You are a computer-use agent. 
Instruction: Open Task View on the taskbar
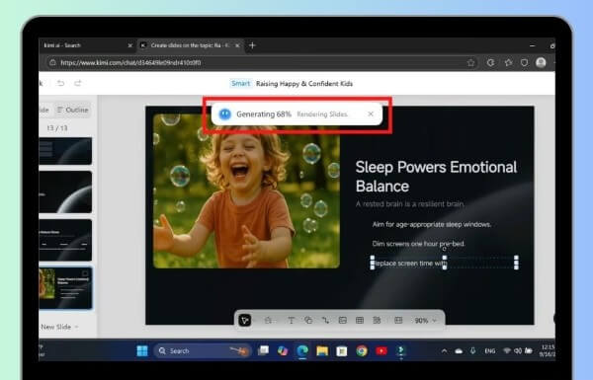point(263,351)
